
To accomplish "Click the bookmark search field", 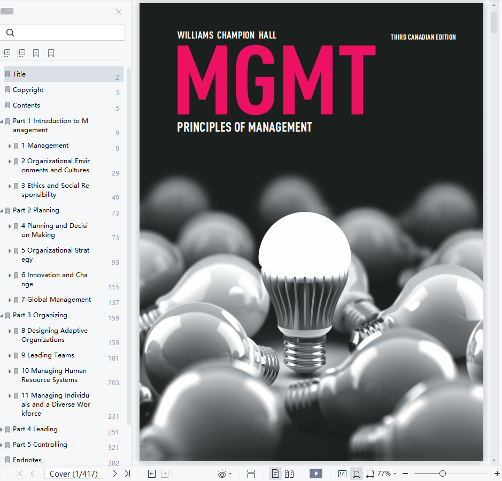I will [63, 33].
